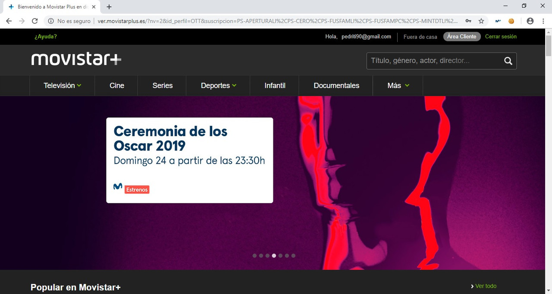Select third carousel dot

[x=267, y=256]
